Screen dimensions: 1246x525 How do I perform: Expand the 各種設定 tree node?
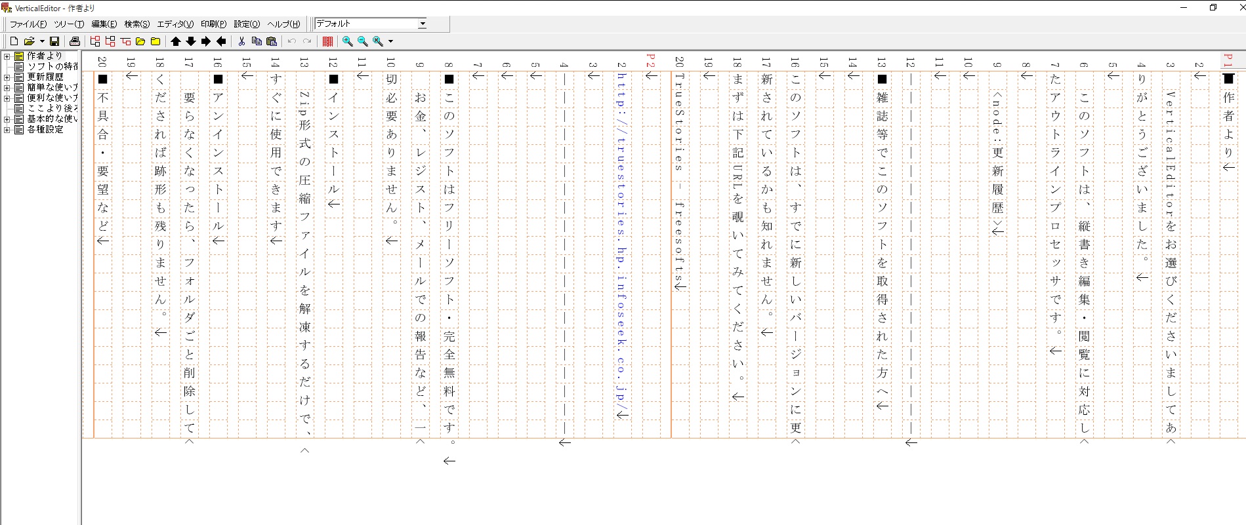tap(7, 130)
